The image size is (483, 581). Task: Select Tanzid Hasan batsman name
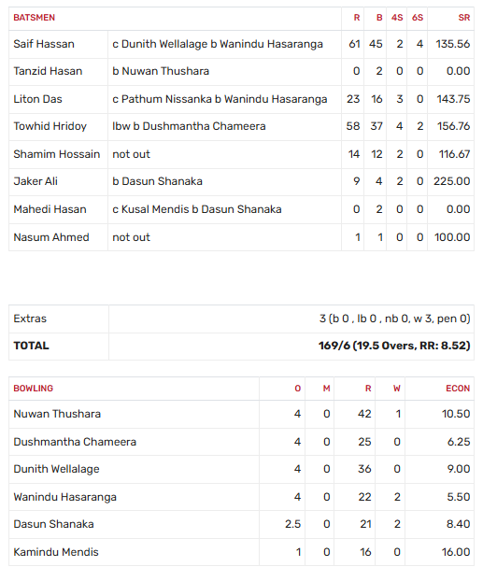(48, 71)
